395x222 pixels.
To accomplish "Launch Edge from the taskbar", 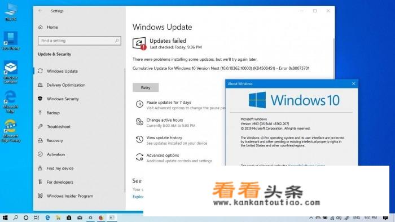I will tap(47, 217).
